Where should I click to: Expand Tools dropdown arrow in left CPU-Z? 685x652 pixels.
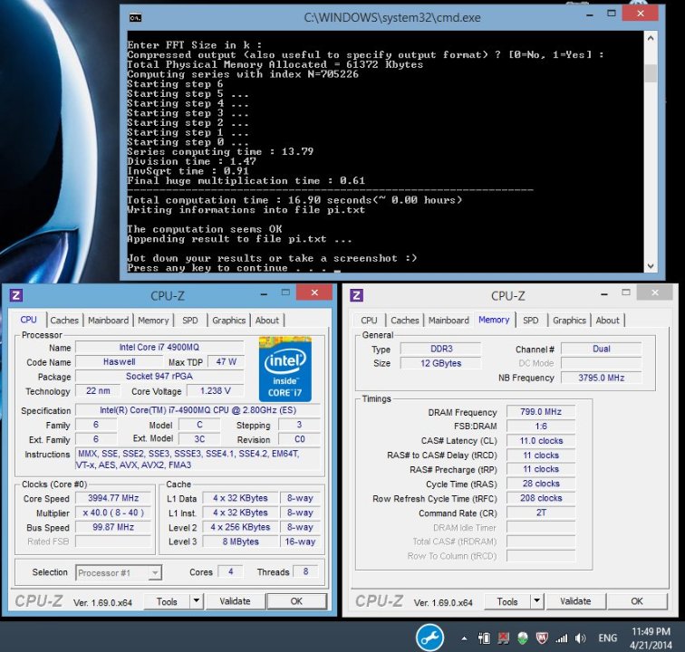click(197, 601)
